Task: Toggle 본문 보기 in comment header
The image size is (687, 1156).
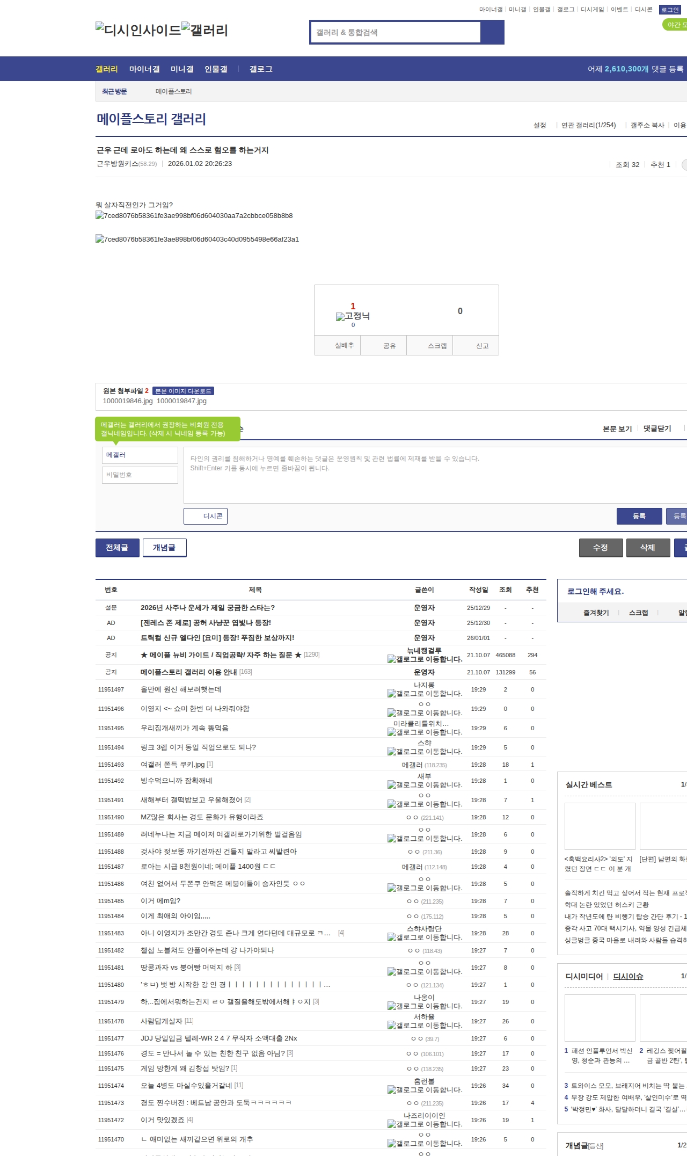Action: (617, 429)
